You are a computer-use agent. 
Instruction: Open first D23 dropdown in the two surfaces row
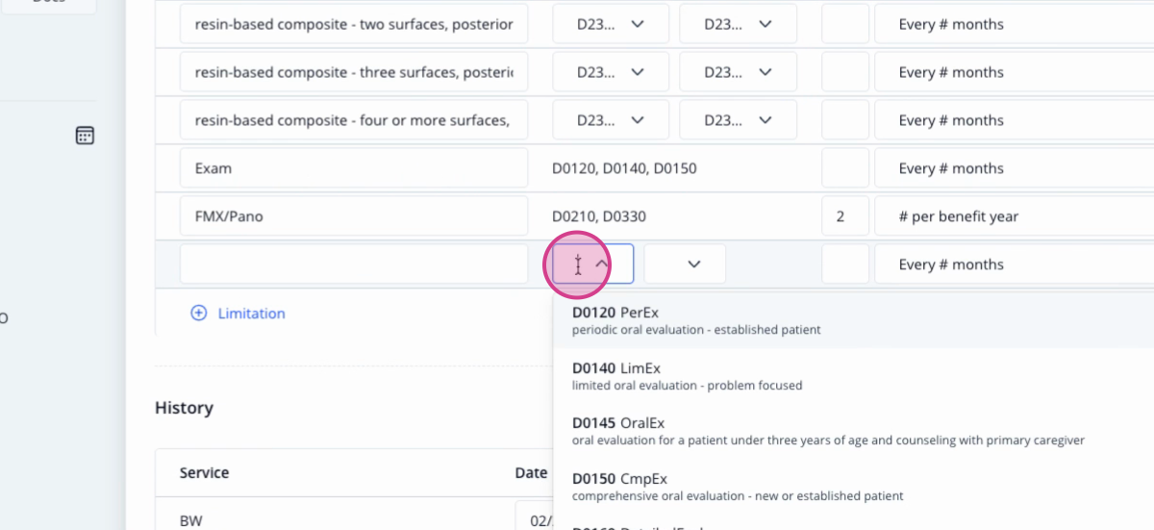(611, 24)
